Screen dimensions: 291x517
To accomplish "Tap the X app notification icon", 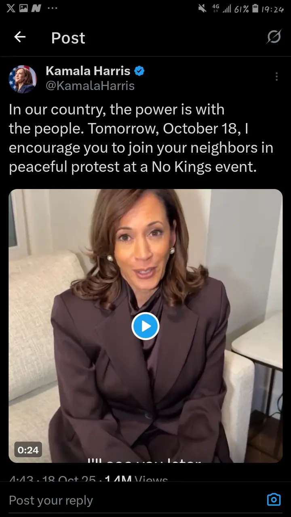I will click(11, 9).
